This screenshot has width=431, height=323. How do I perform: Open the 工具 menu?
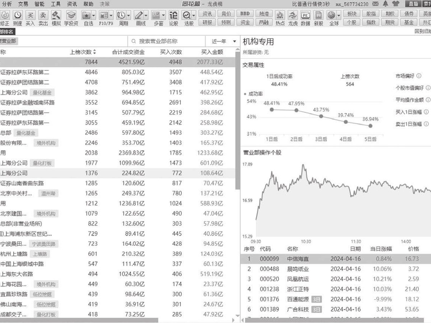point(56,4)
